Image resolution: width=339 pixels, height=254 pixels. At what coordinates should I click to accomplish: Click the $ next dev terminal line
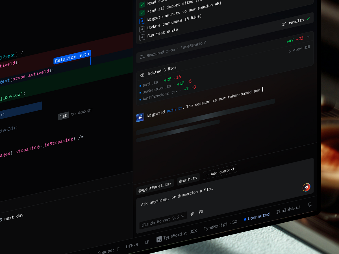(x=12, y=218)
